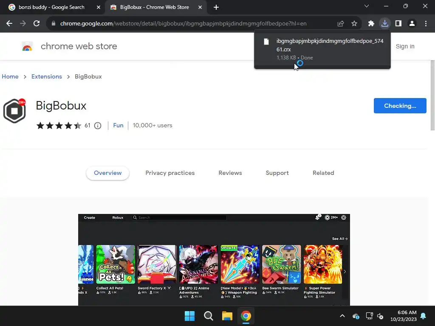The height and width of the screenshot is (326, 435).
Task: Show hidden system tray icons
Action: tap(342, 316)
